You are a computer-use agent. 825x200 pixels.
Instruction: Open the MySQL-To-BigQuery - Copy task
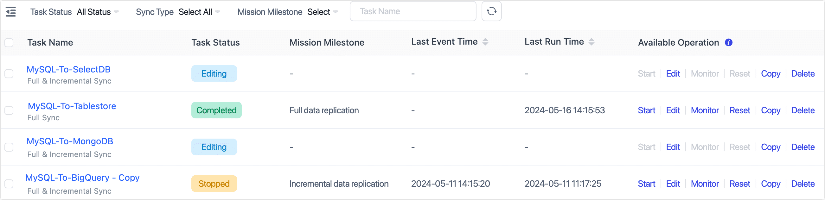[82, 178]
